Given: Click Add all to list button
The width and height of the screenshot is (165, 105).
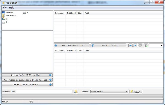Looking at the screenshot, I should pyautogui.click(x=109, y=45).
